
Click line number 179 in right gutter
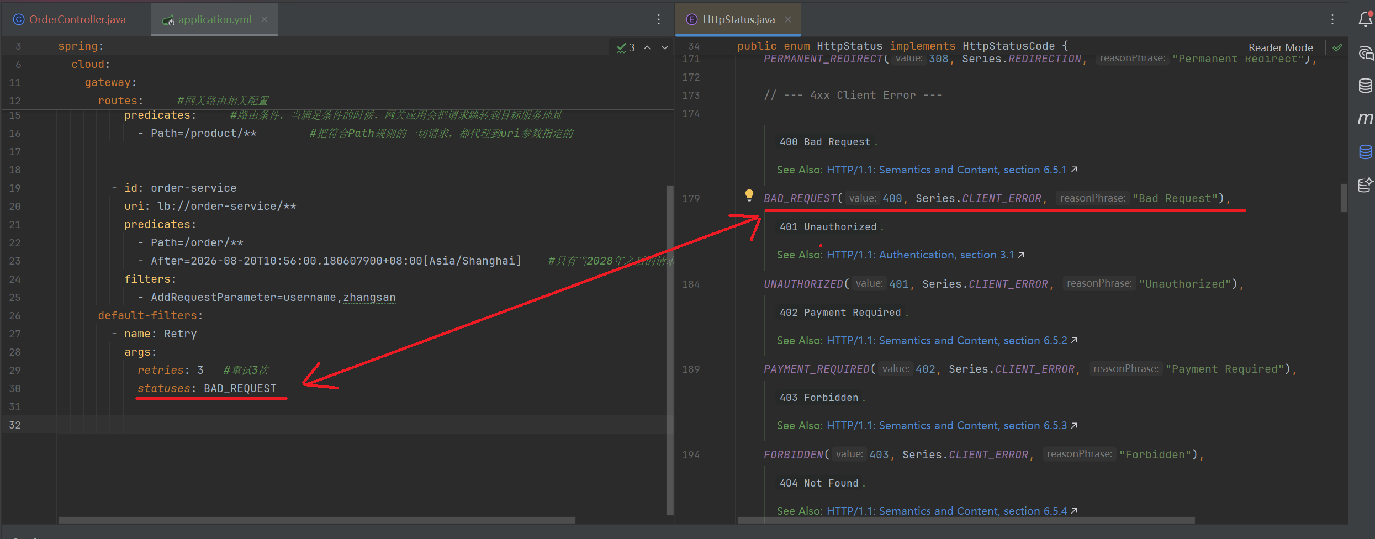(691, 198)
